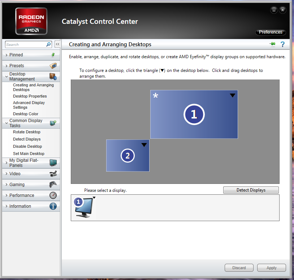Click the Information icon
Image resolution: width=294 pixels, height=280 pixels.
tap(53, 206)
